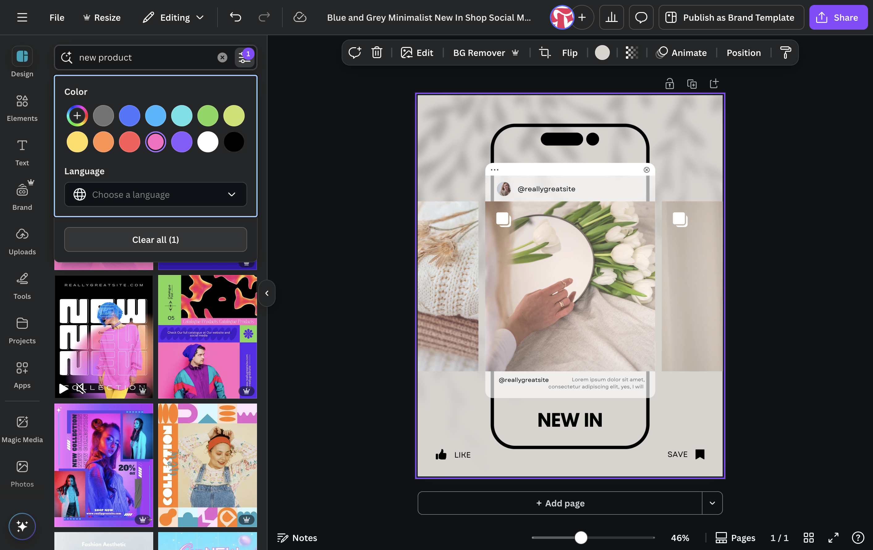Open the File menu
This screenshot has width=873, height=550.
tap(57, 17)
